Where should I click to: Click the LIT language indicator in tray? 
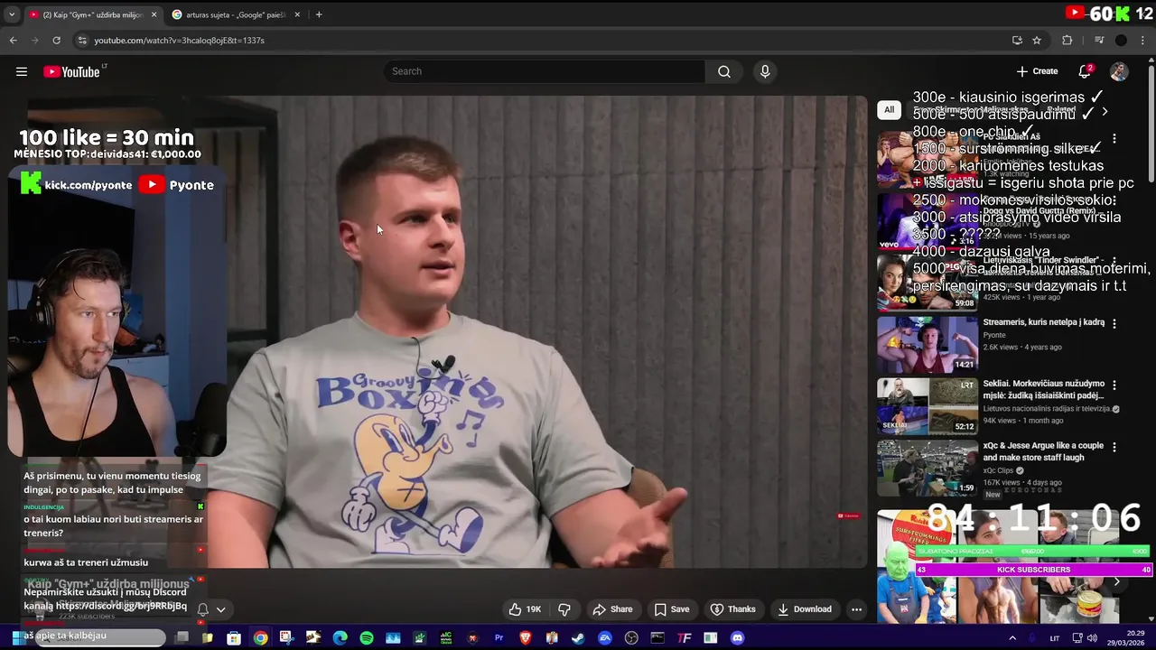pos(1054,638)
